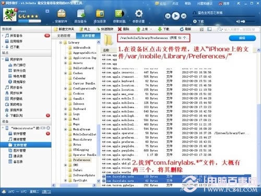Open 参数设置 settings gear
This screenshot has width=261, height=196.
pyautogui.click(x=139, y=16)
